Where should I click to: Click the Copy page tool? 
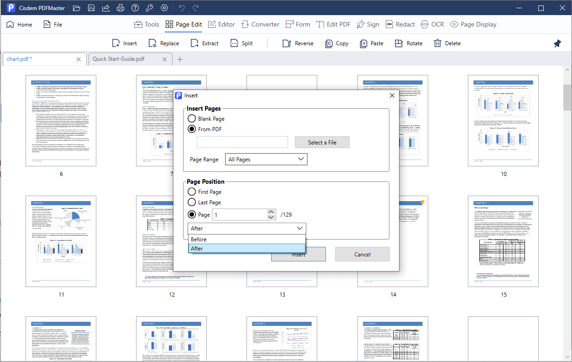(337, 43)
